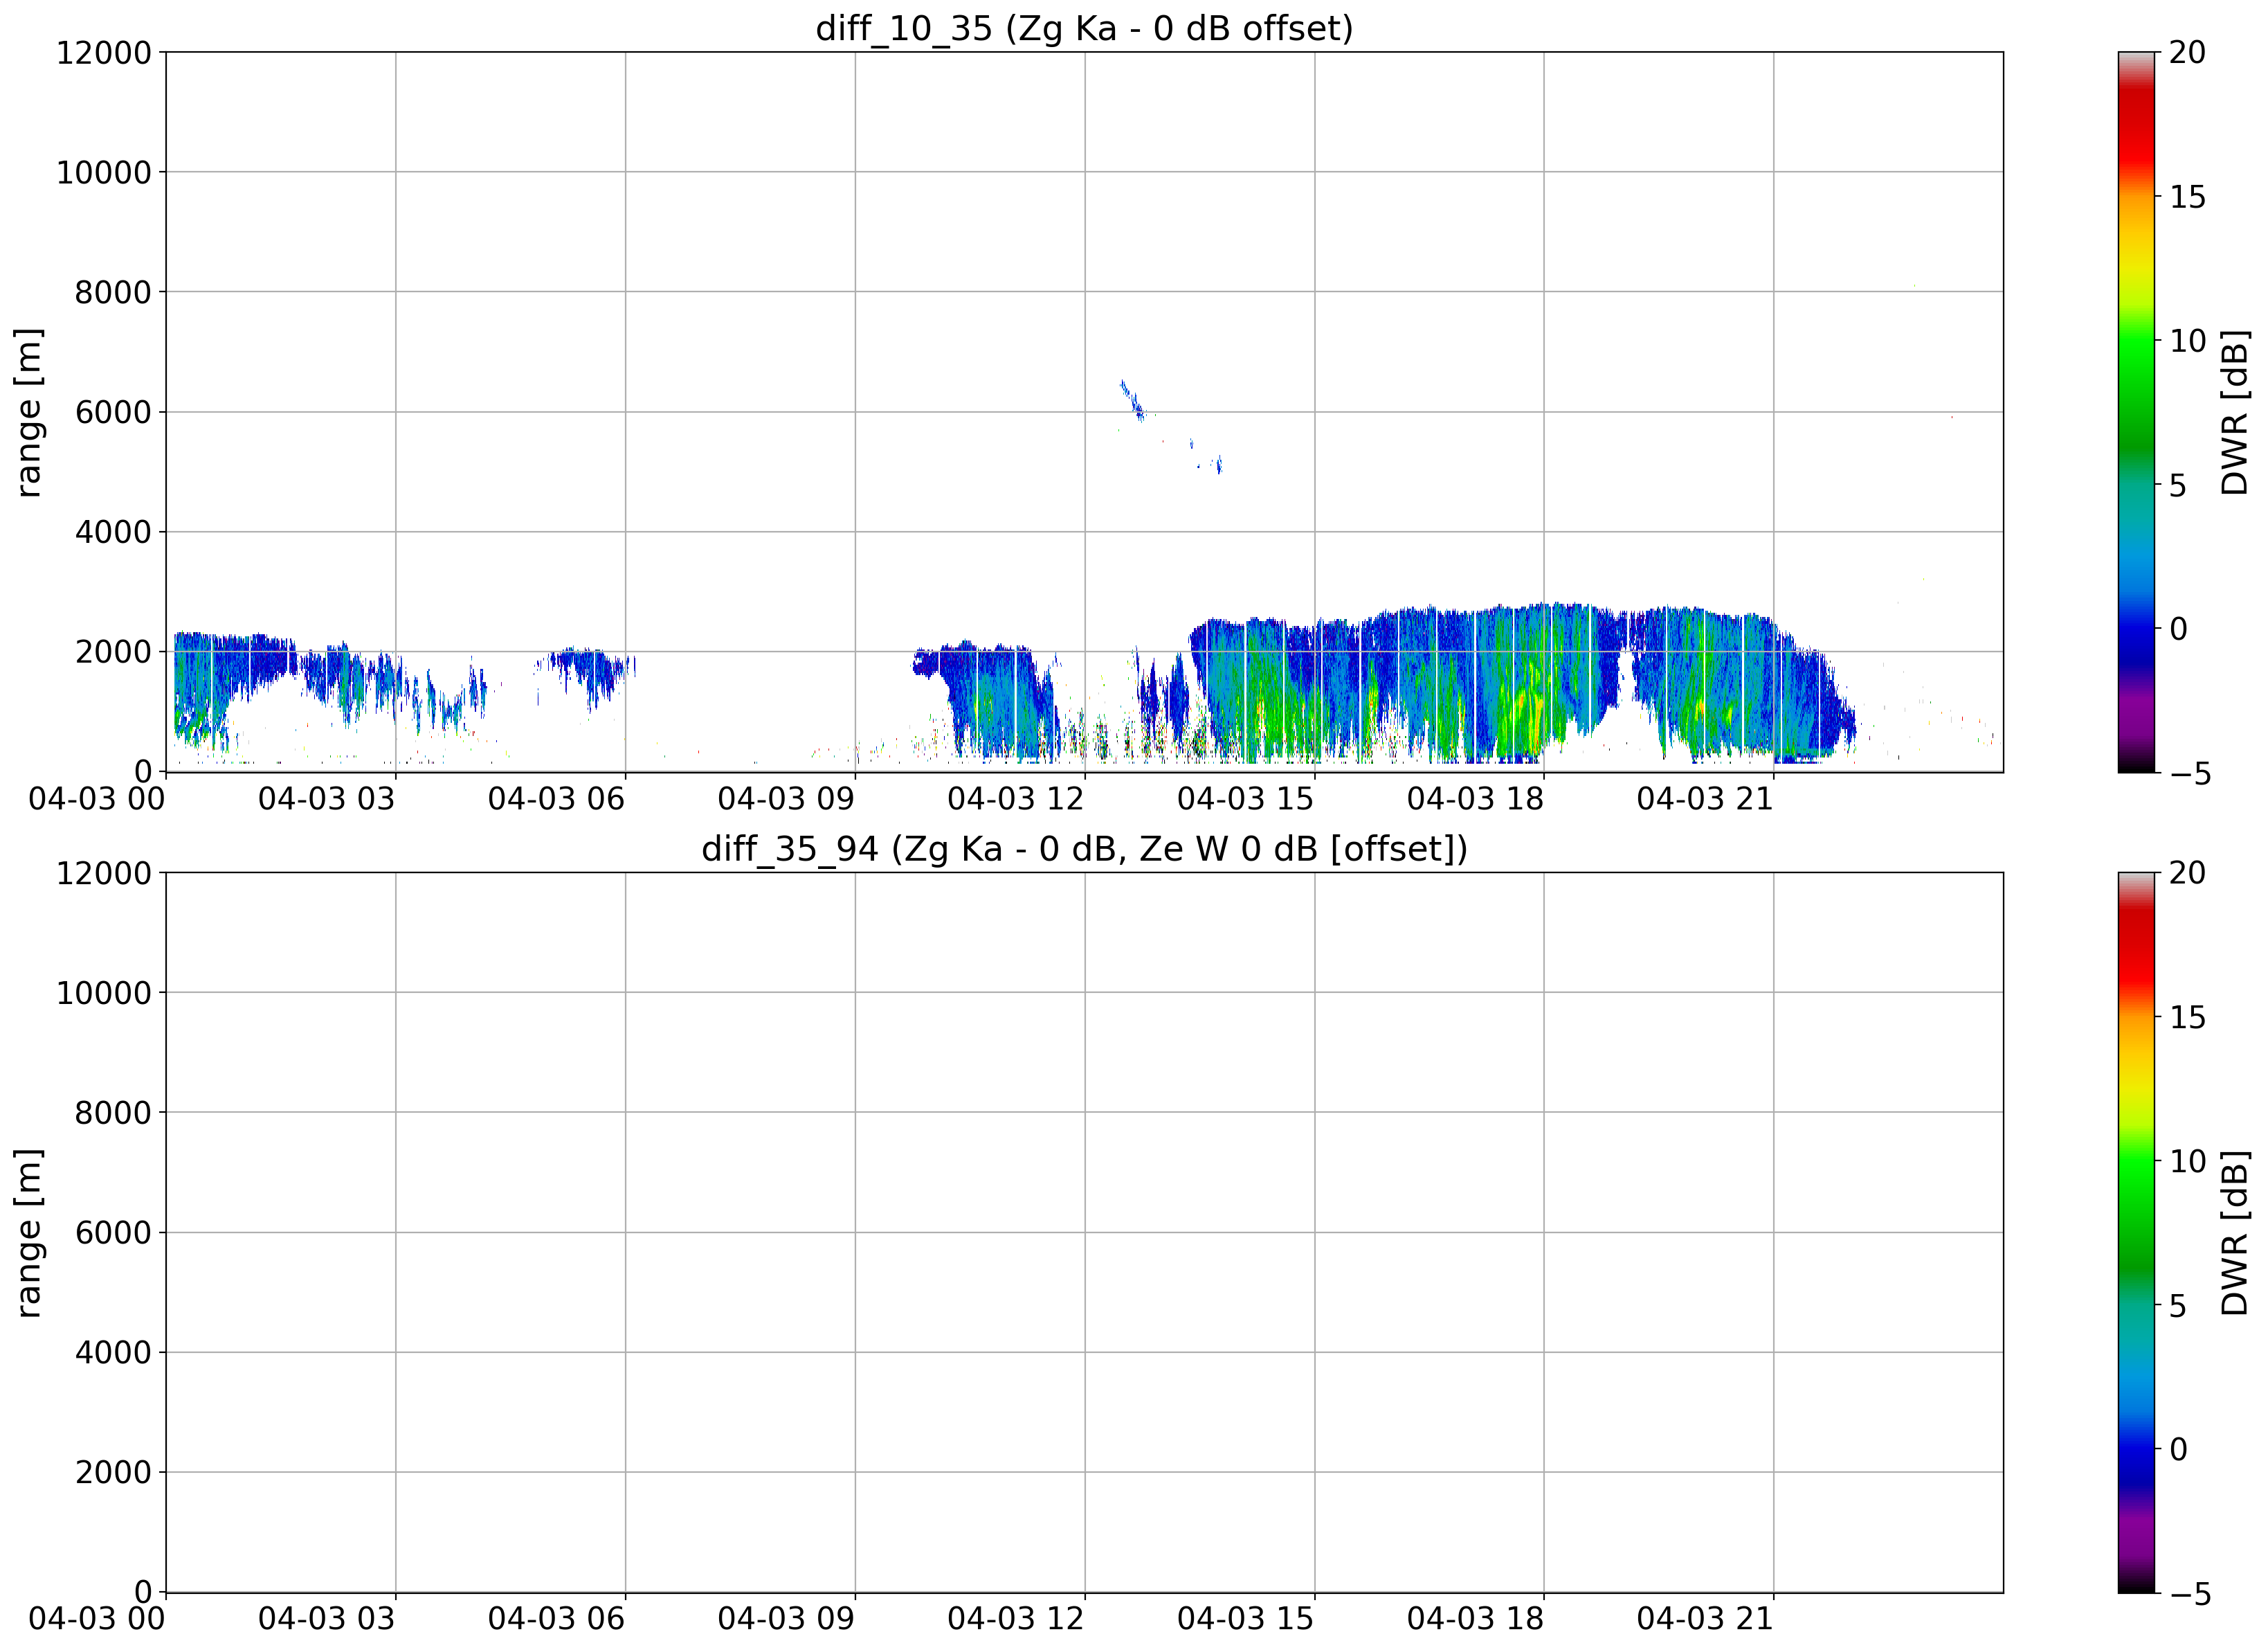Click the top colorbar's 'DWR [dB]' label
The height and width of the screenshot is (1650, 2268).
pos(2234,412)
